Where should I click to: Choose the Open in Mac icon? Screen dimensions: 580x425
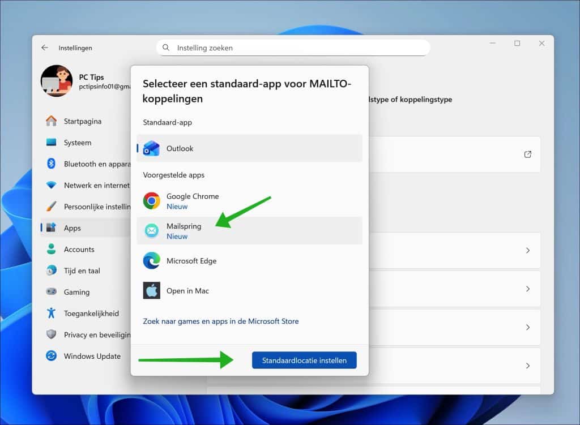click(151, 291)
